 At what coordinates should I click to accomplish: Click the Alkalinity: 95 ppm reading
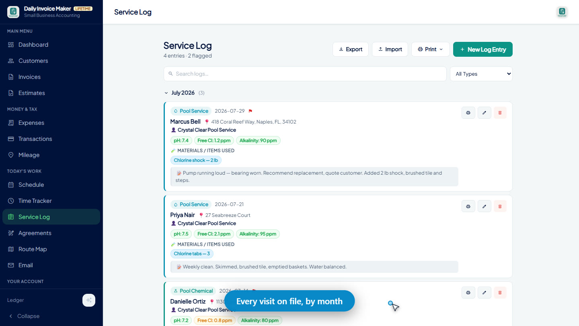[258, 234]
